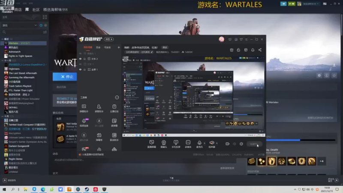Screen dimensions: 343x193
Task: Click the start streaming button beside cursor
Action: [x=254, y=144]
